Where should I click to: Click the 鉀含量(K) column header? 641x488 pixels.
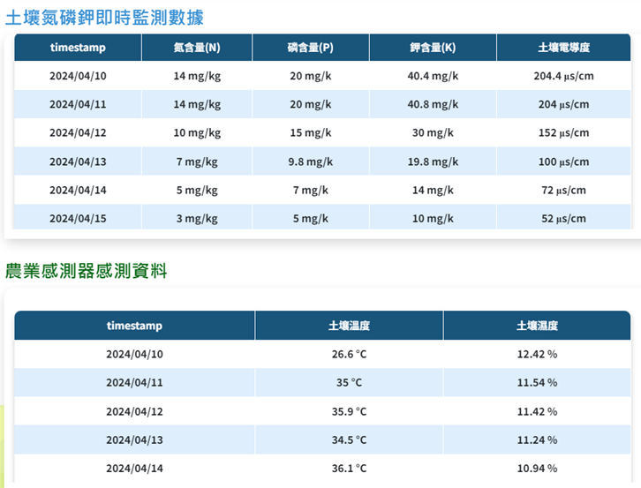pos(433,48)
